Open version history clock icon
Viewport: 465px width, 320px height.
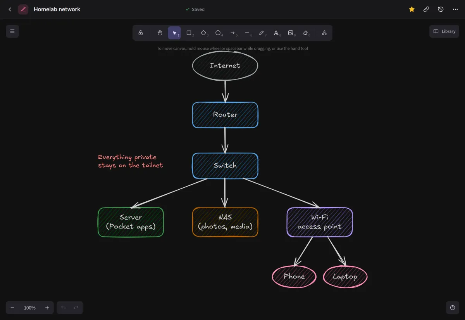pos(441,9)
